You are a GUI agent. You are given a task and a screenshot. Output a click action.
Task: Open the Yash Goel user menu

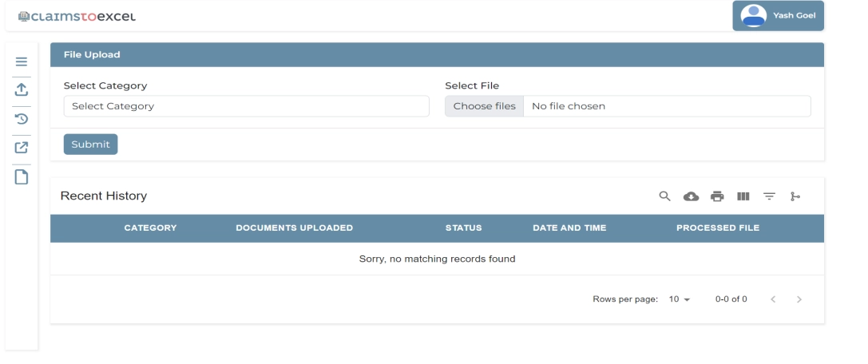[x=778, y=15]
